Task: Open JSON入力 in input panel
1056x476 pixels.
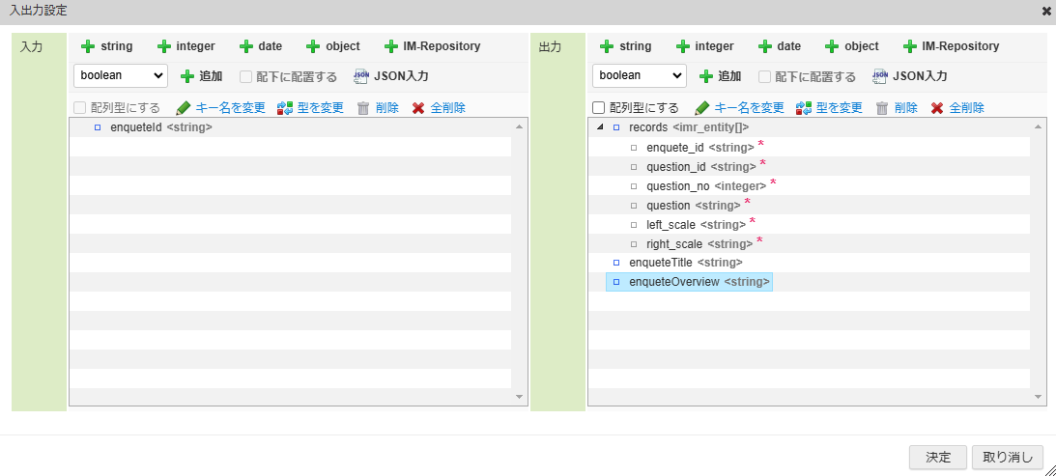Action: (391, 76)
